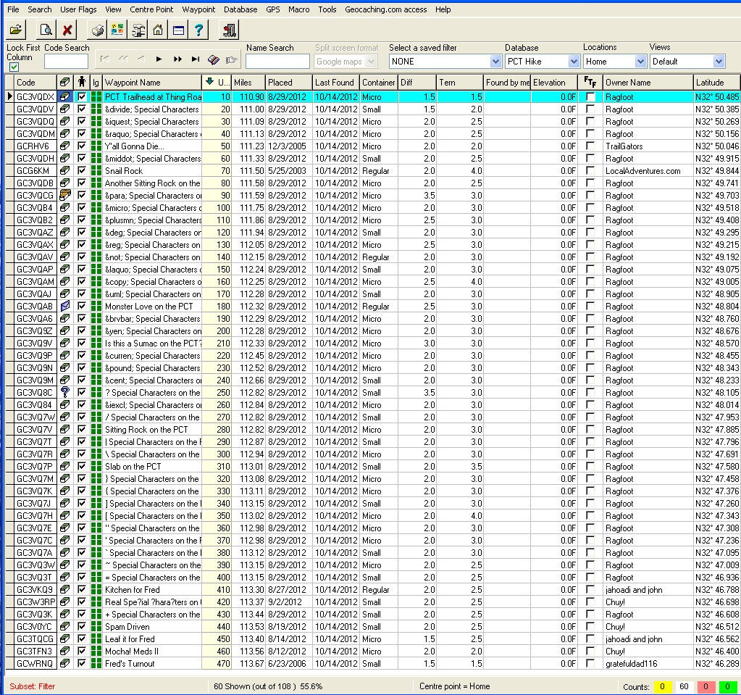Click the cache type column header icon
The height and width of the screenshot is (695, 741).
tap(64, 83)
